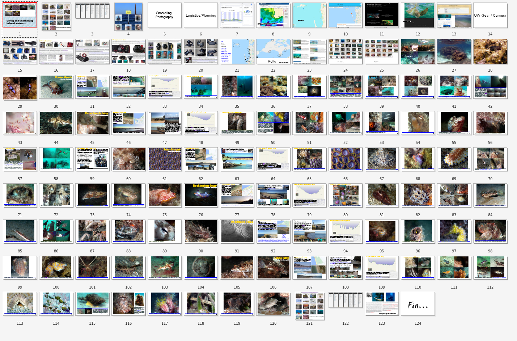517x341 pixels.
Task: Select the 'Logistics/Planning' section slide
Action: [201, 15]
